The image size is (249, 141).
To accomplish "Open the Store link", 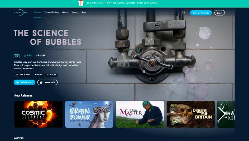I will pyautogui.click(x=84, y=12).
